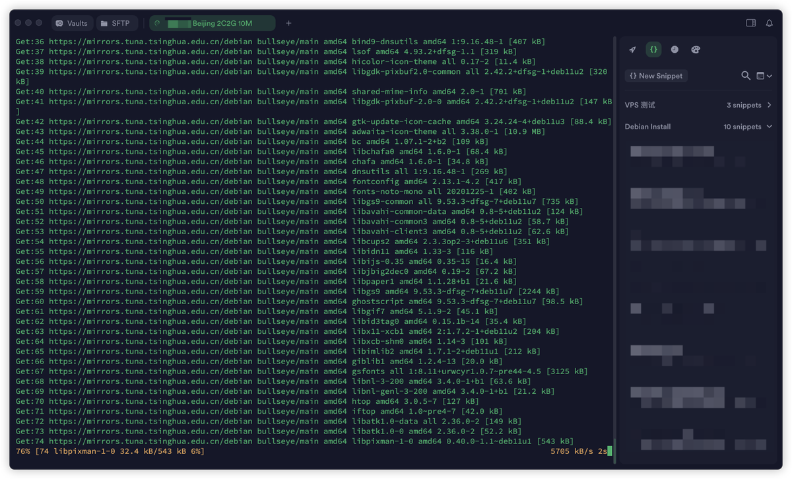Click the Get:50 libgs9-common line
Screen dimensions: 792x479
pos(297,201)
